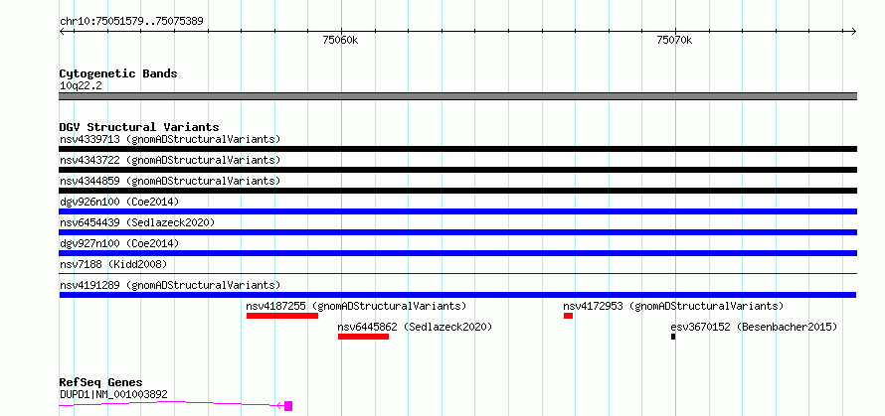The image size is (885, 416).
Task: Open the nsv4344859 variant label
Action: [170, 181]
